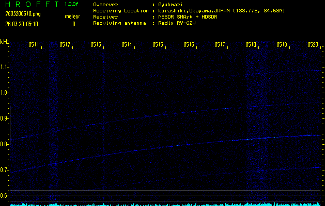Click the 0.9 kHz frequency label
Screen dimensions: 325x206
point(5,118)
